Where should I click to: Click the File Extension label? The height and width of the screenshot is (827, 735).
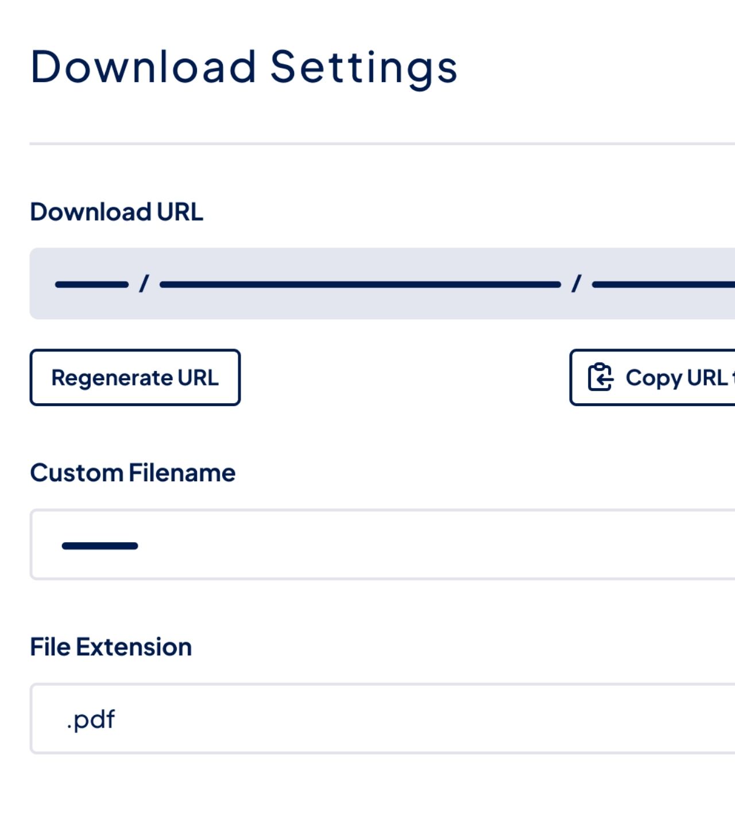pyautogui.click(x=111, y=646)
